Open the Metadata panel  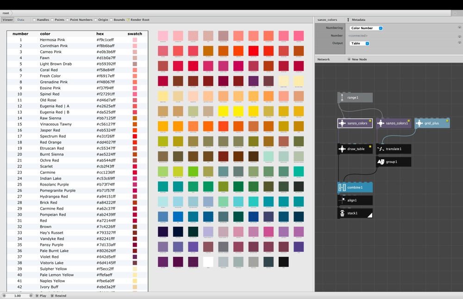(x=357, y=20)
